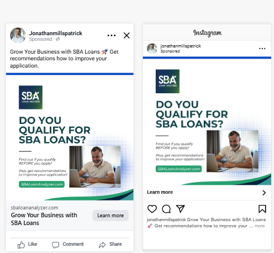The height and width of the screenshot is (253, 274).
Task: Tap the Instagram comment bubble icon
Action: tap(166, 209)
